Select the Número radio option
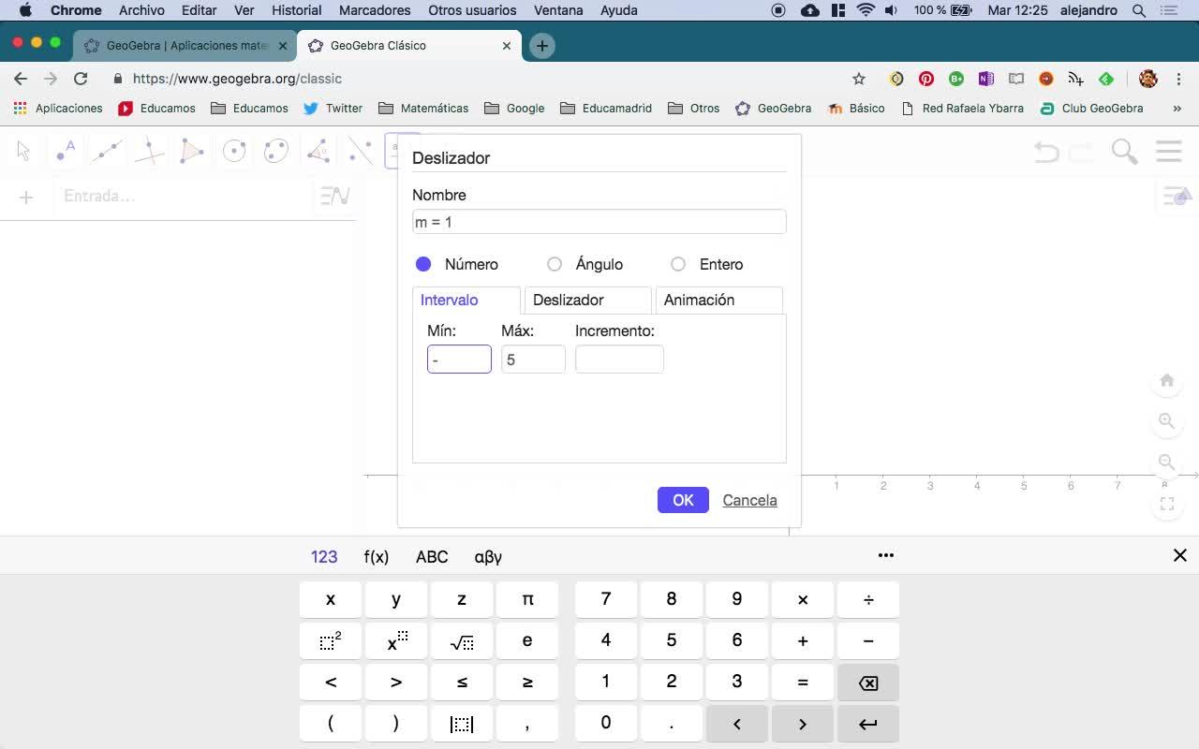This screenshot has width=1199, height=749. point(423,264)
